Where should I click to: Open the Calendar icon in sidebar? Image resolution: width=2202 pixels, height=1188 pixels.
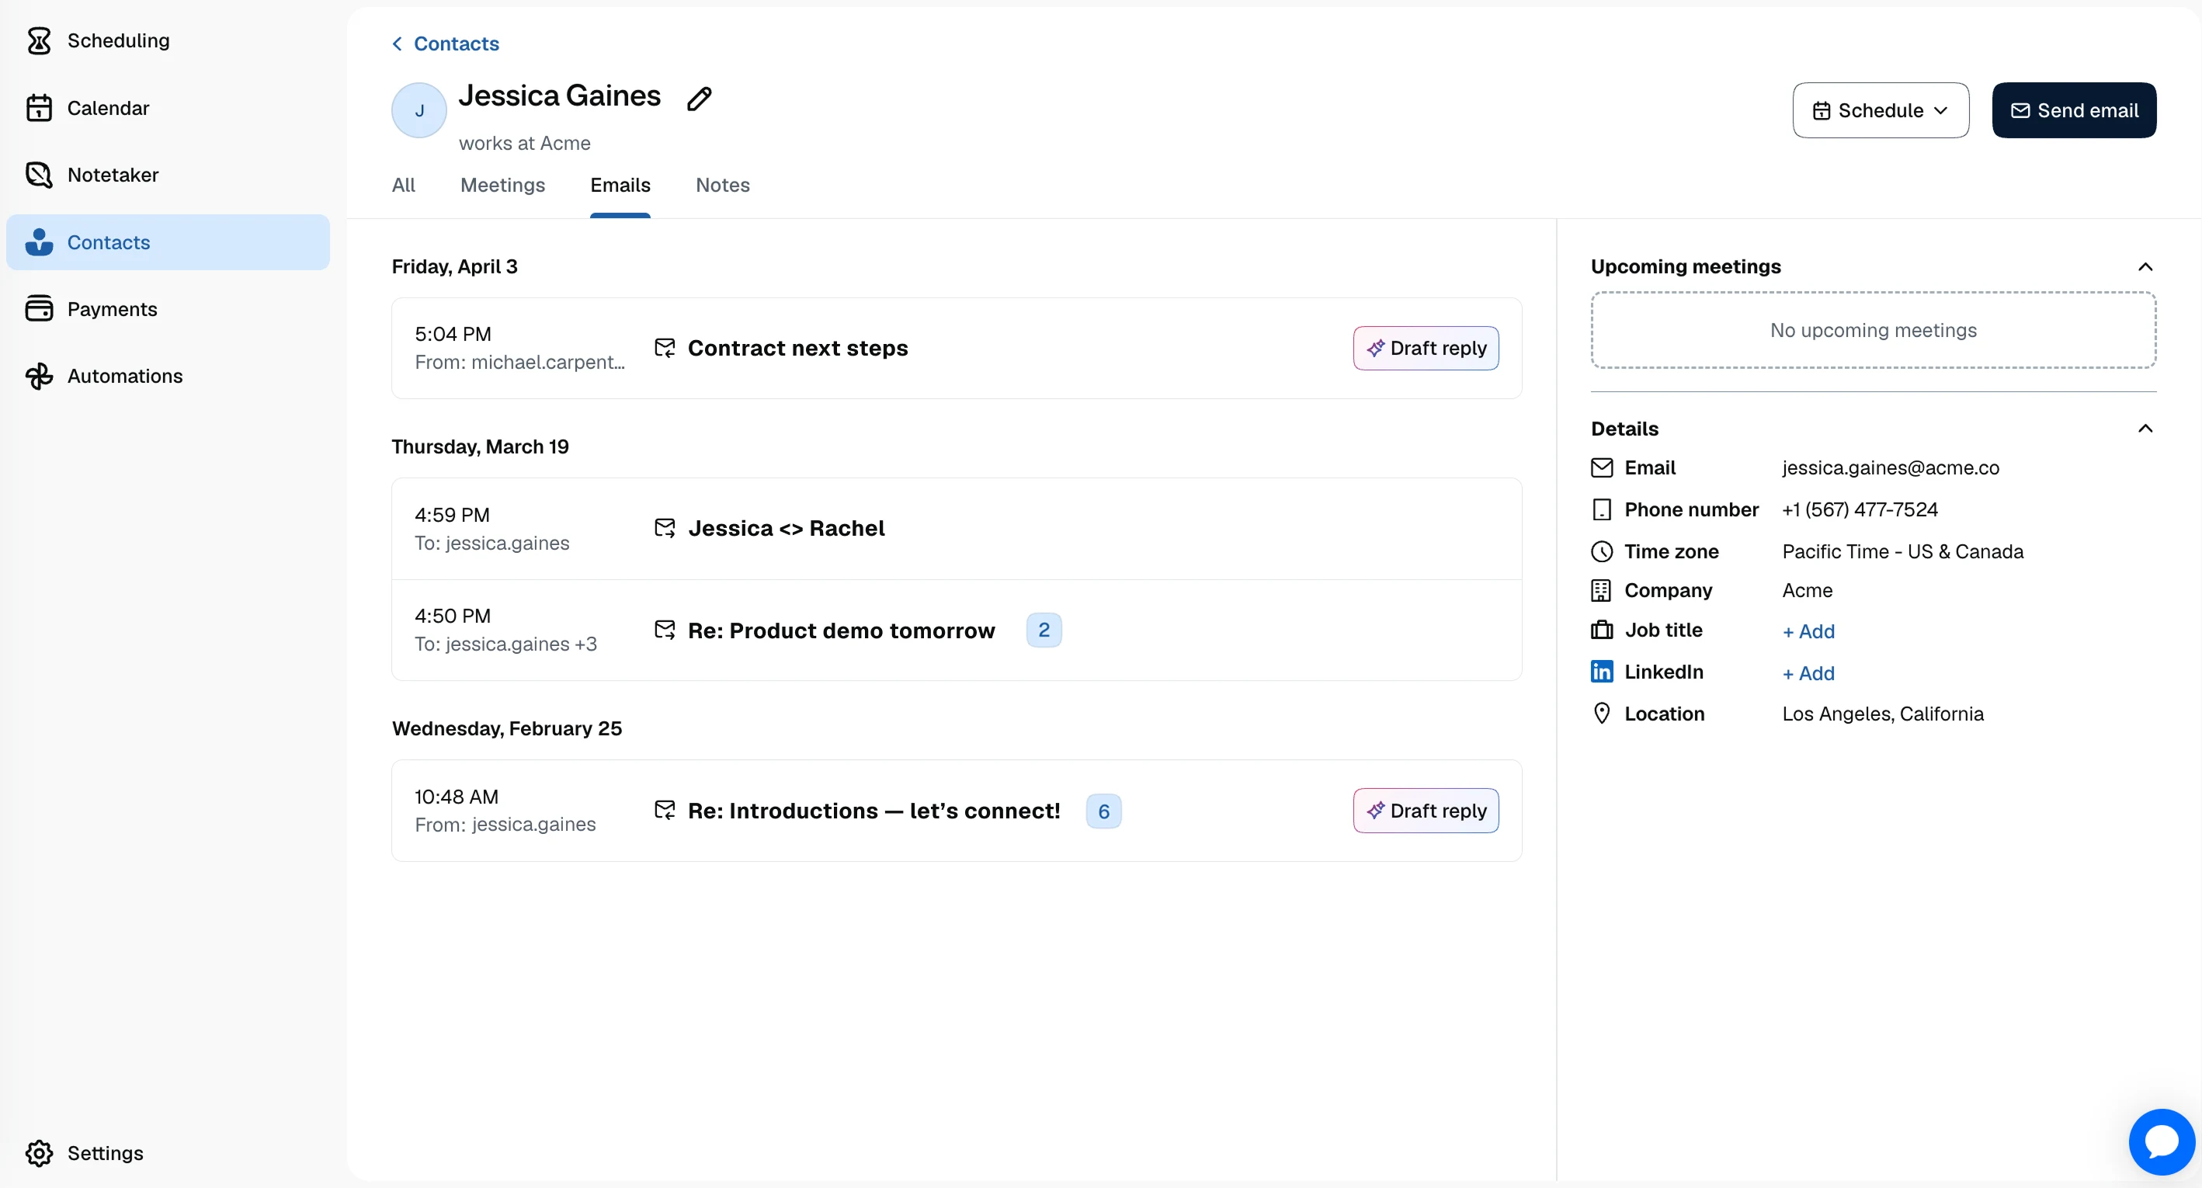point(39,108)
